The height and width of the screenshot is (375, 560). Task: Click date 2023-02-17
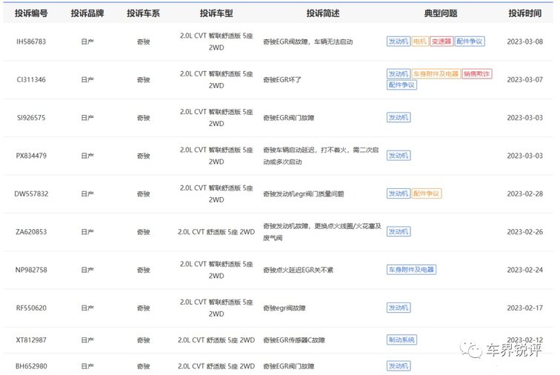[524, 308]
